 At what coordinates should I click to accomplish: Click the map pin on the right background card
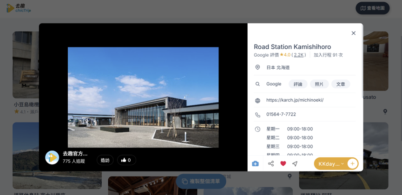pos(385,111)
